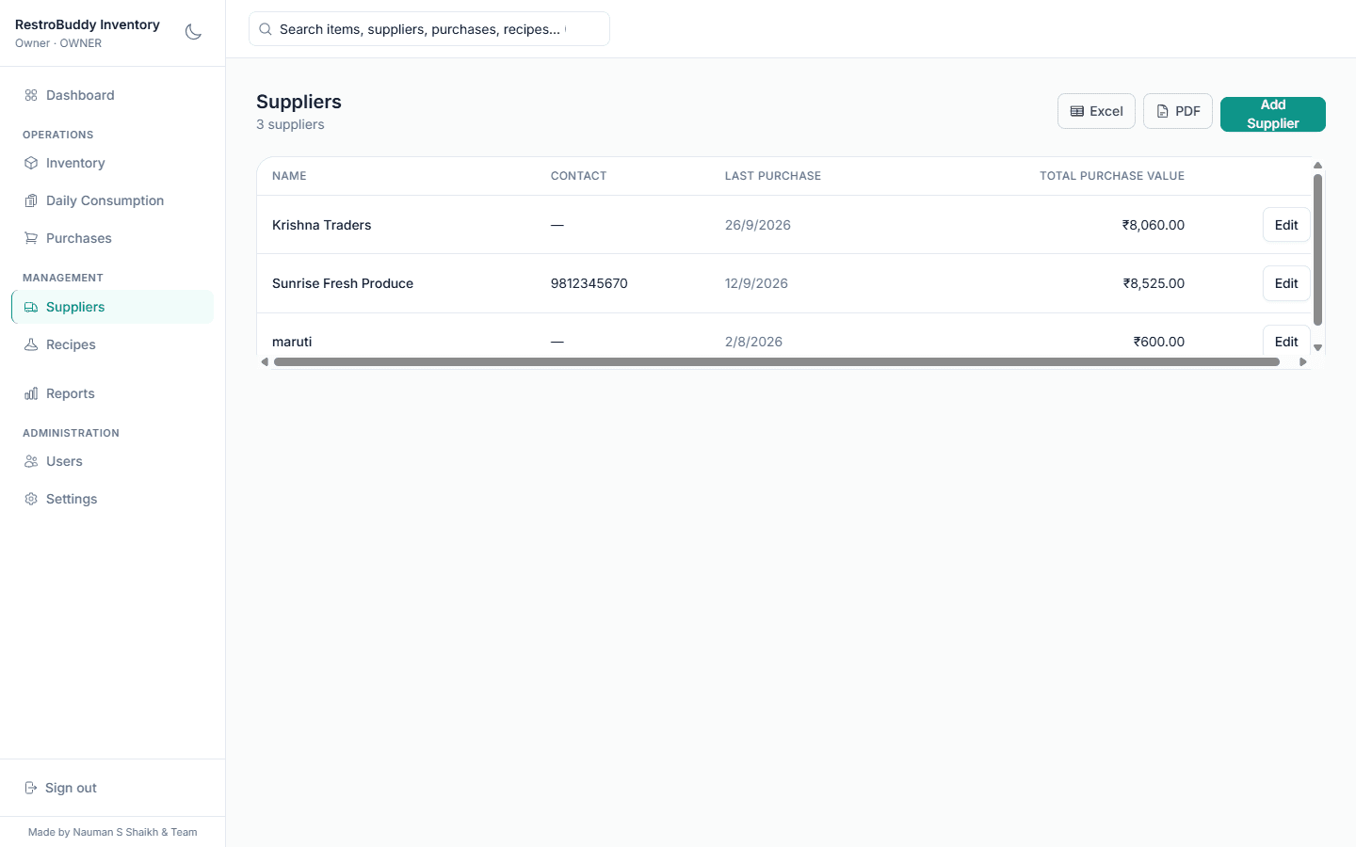This screenshot has height=847, width=1356.
Task: Click the Sign out arrow icon
Action: (x=31, y=788)
